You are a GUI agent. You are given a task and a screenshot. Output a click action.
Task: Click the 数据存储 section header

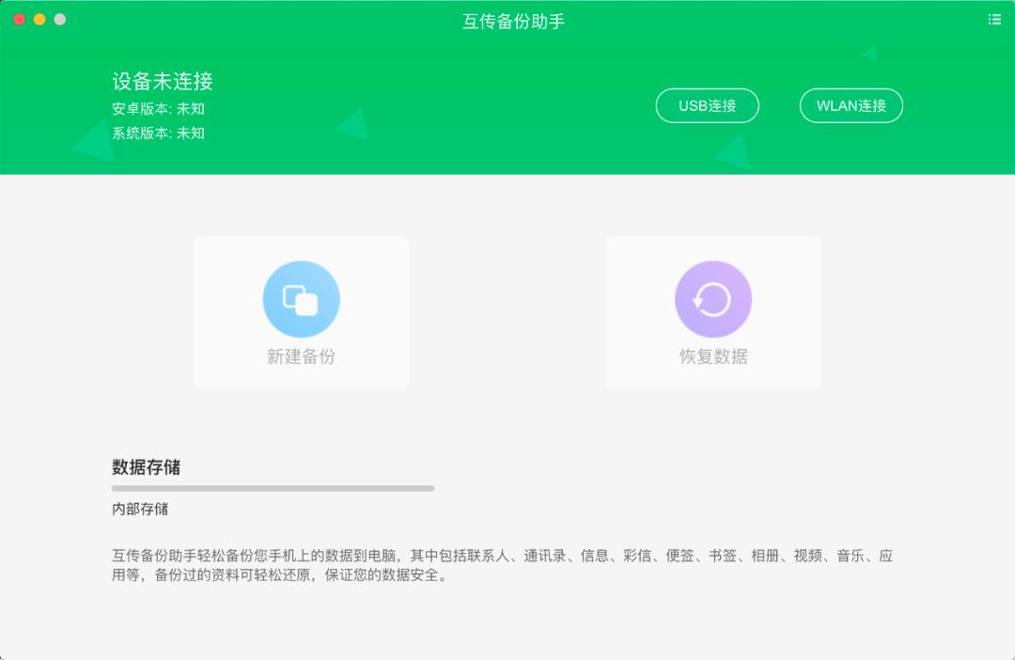pyautogui.click(x=147, y=466)
